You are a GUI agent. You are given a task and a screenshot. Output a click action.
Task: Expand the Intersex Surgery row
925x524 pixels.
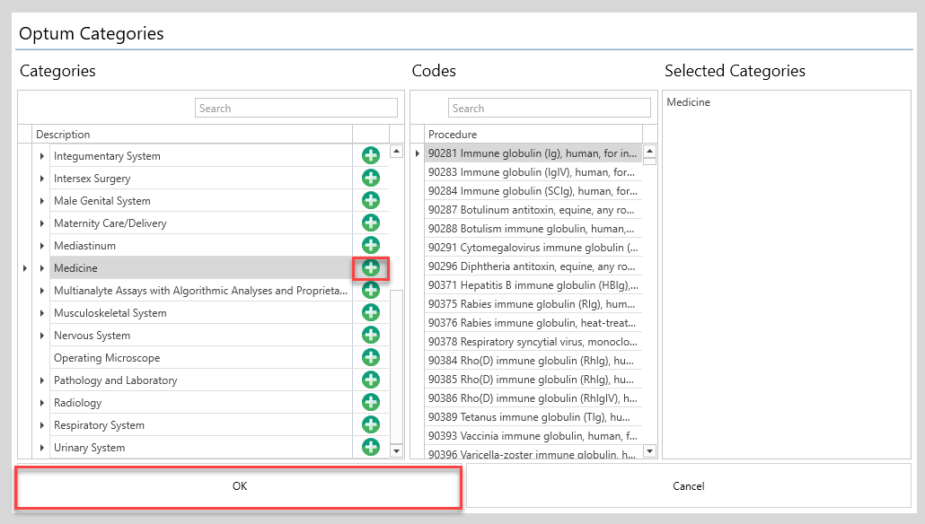pyautogui.click(x=42, y=179)
